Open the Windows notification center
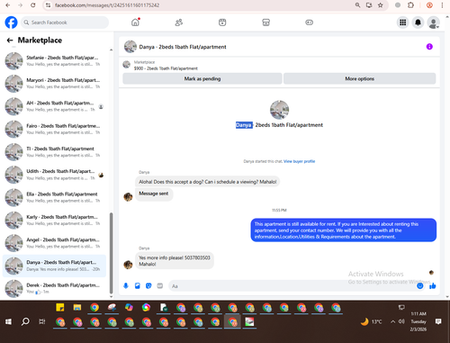 click(438, 321)
